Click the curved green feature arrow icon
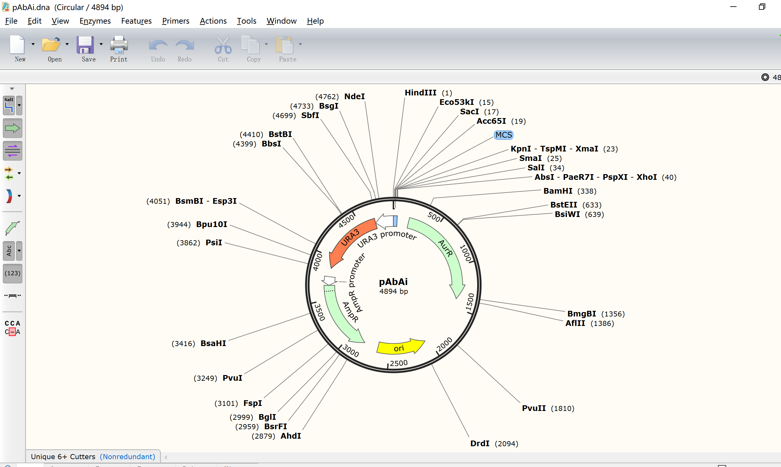This screenshot has height=467, width=781. click(12, 228)
